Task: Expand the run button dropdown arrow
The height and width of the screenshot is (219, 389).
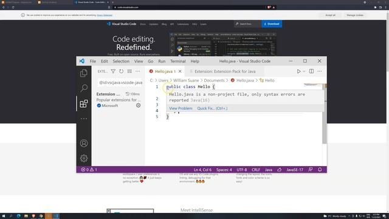Action: click(304, 72)
